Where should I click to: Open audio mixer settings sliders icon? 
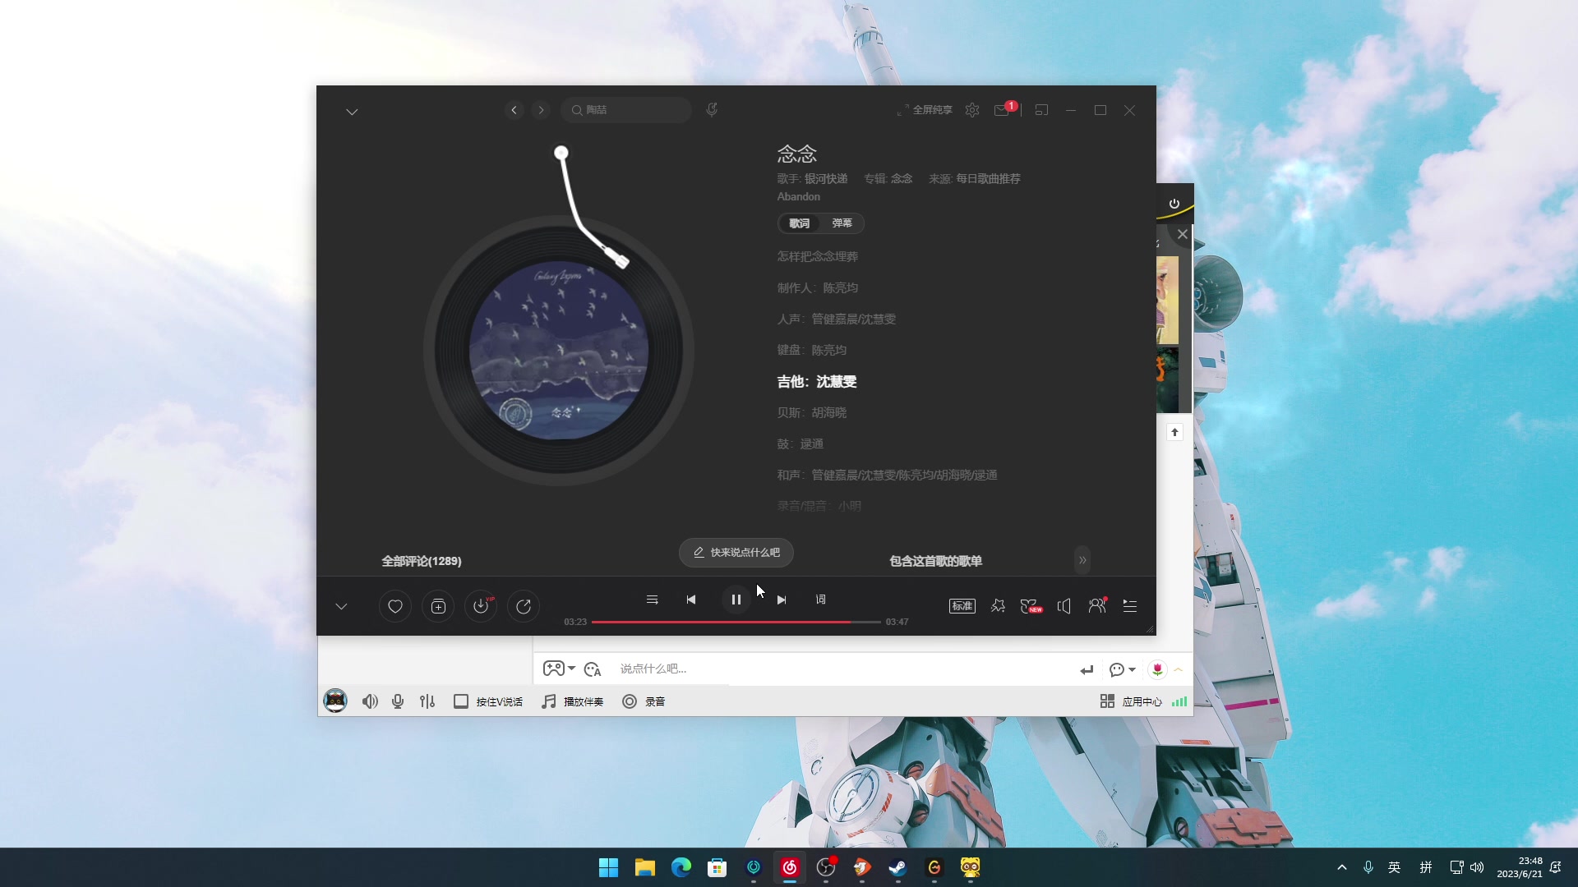[427, 701]
